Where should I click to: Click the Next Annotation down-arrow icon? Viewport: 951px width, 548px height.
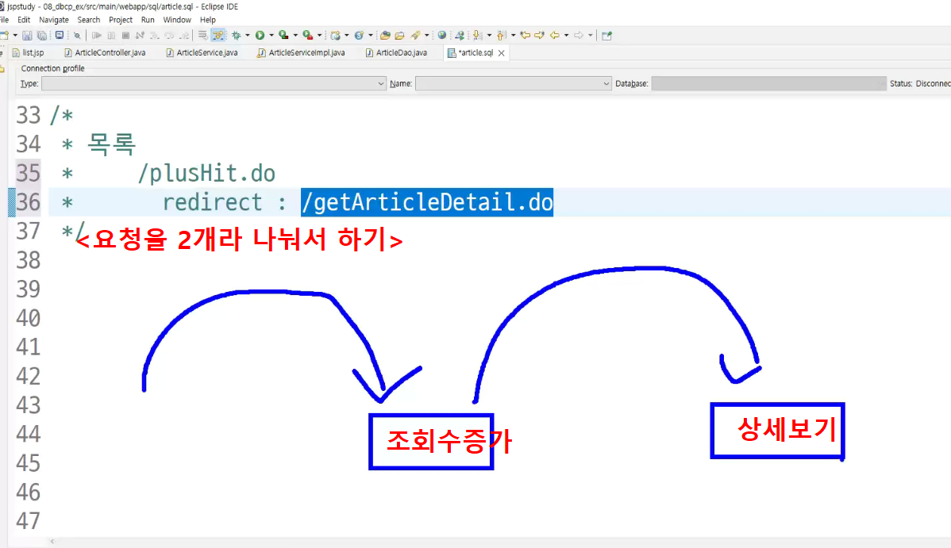pos(477,35)
